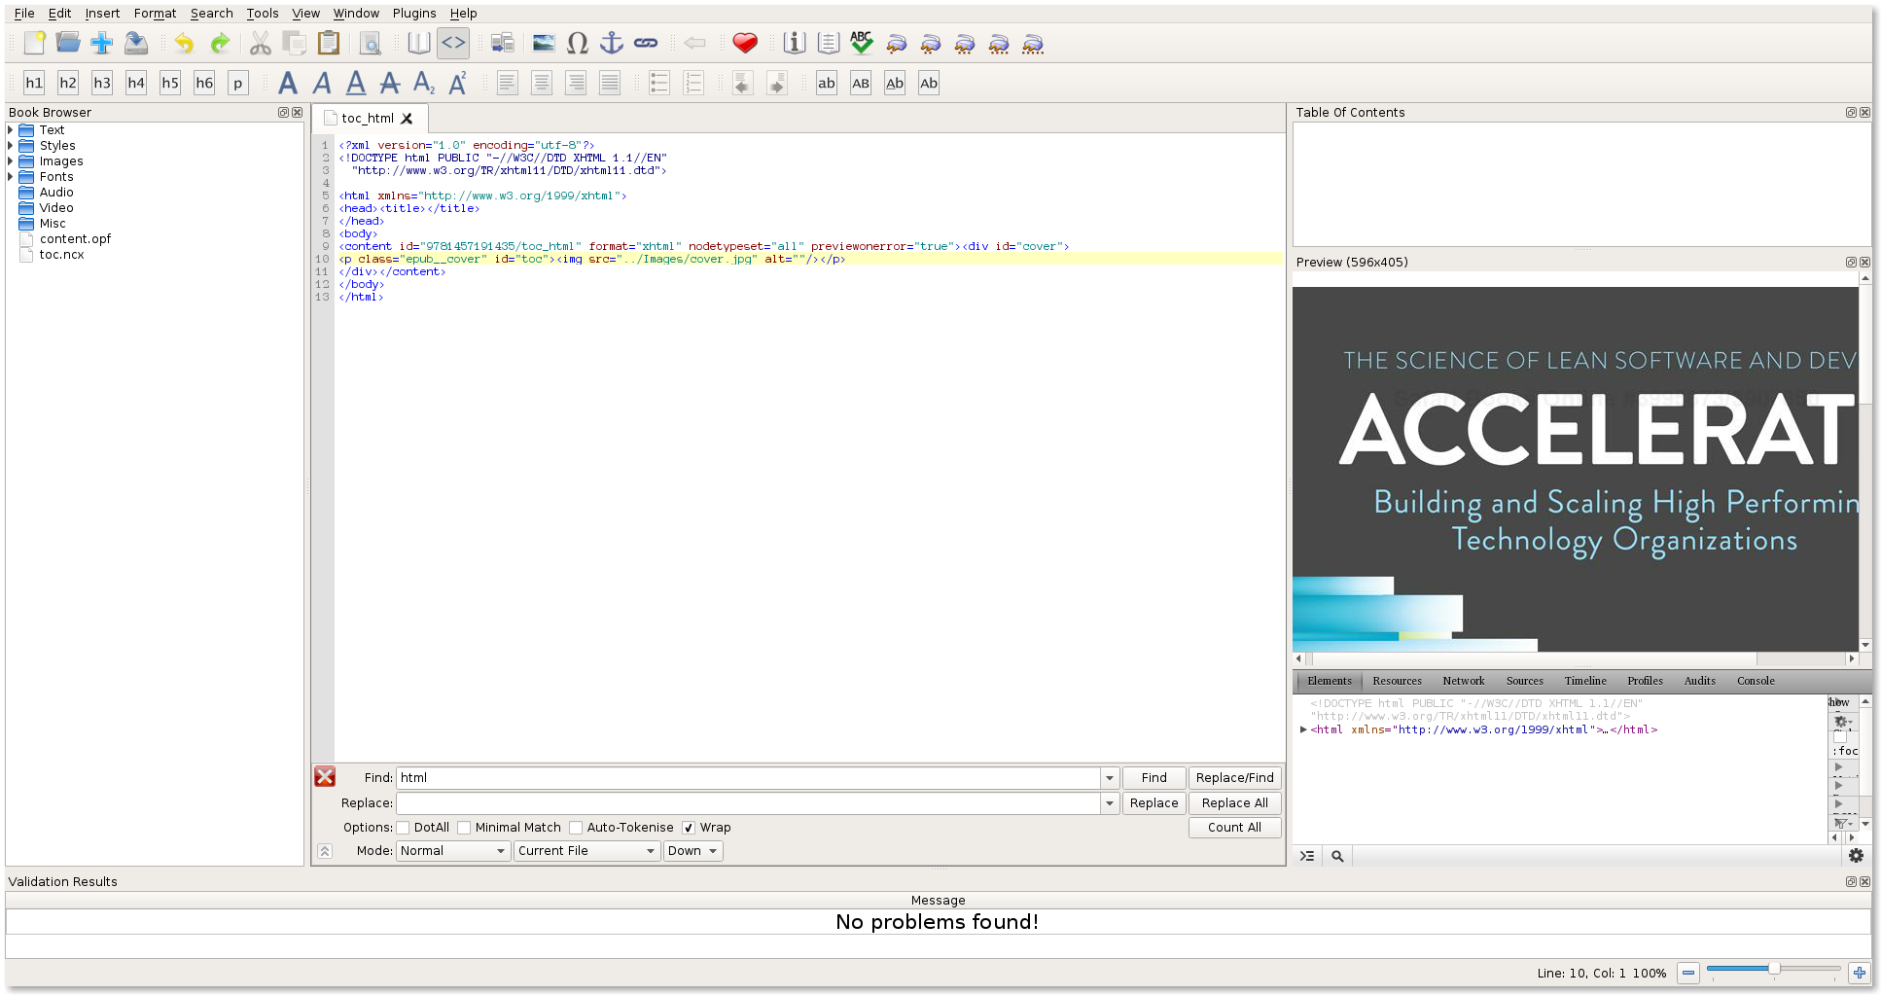
Task: Redo the last undone edit
Action: pyautogui.click(x=220, y=43)
